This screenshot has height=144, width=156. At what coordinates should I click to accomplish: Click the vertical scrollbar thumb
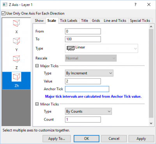tap(151, 73)
